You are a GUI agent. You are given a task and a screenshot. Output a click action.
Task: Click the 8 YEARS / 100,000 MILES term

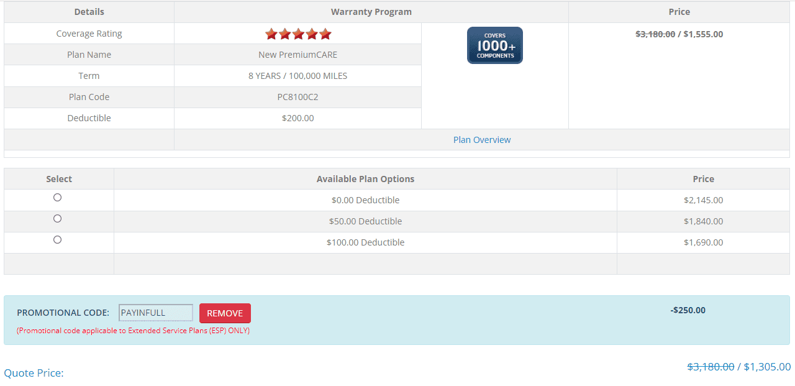pos(298,76)
